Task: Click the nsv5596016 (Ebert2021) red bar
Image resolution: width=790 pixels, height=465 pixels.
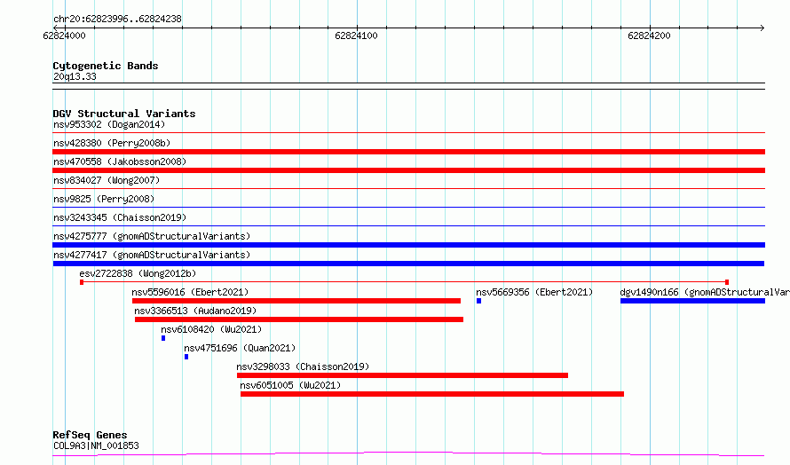Action: [x=296, y=301]
